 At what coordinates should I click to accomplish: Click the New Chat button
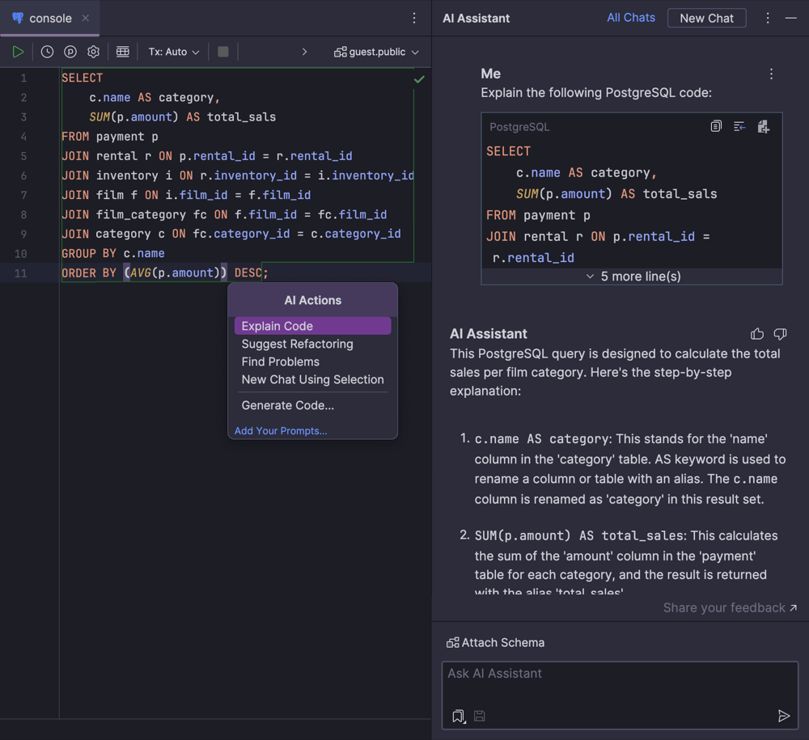click(x=706, y=18)
